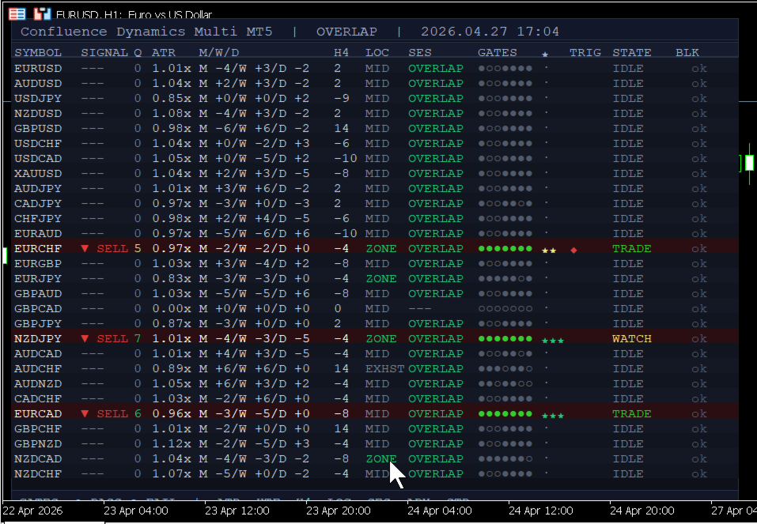Image resolution: width=757 pixels, height=524 pixels.
Task: Click the Confluence Dynamics Multi MT5 title
Action: click(146, 32)
